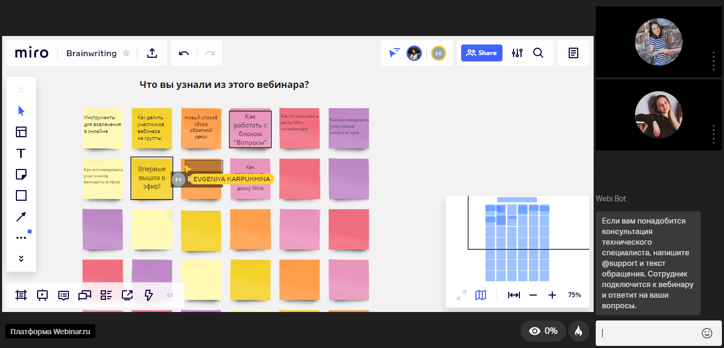Screen dimensions: 724x348
Task: Select the Shape rectangle tool
Action: point(21,195)
